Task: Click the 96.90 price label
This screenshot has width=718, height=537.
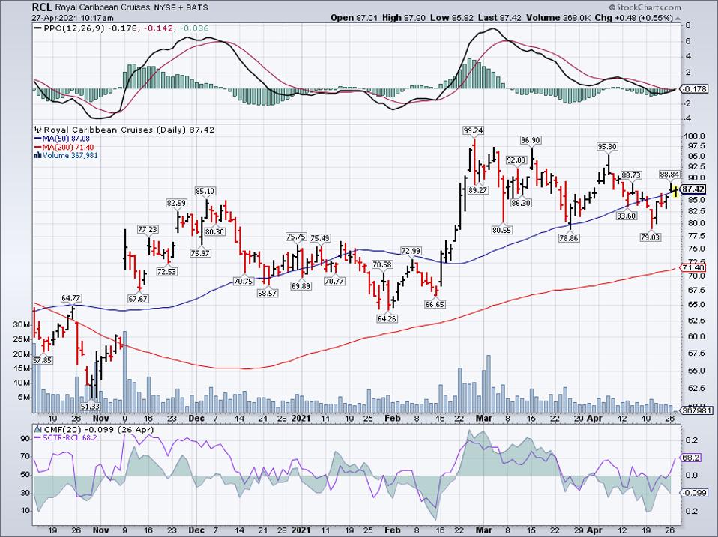Action: (x=531, y=140)
